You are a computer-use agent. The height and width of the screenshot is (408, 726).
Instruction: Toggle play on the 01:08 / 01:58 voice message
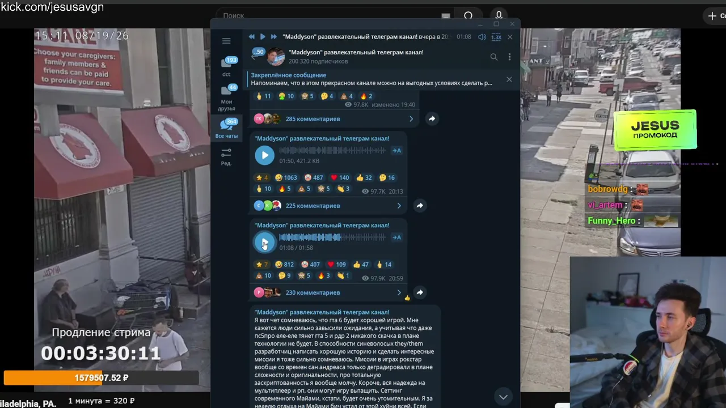[264, 242]
